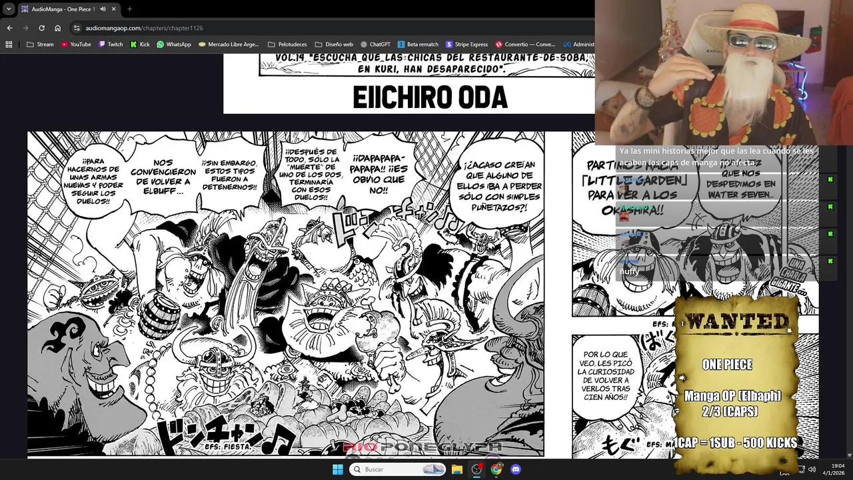Open the Twitch bookmark
Image resolution: width=853 pixels, height=480 pixels.
[111, 45]
